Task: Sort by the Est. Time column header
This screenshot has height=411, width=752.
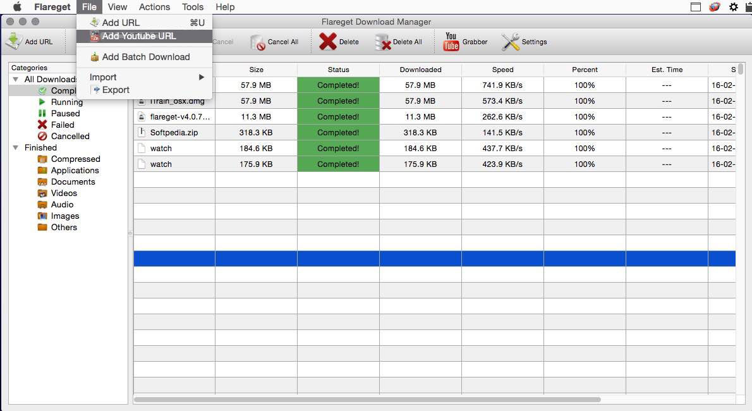Action: (x=667, y=70)
